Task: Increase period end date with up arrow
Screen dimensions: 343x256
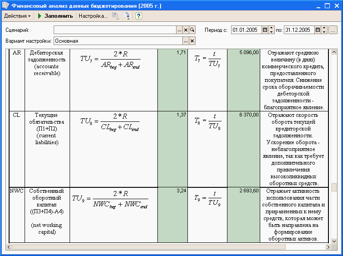Action: 324,28
